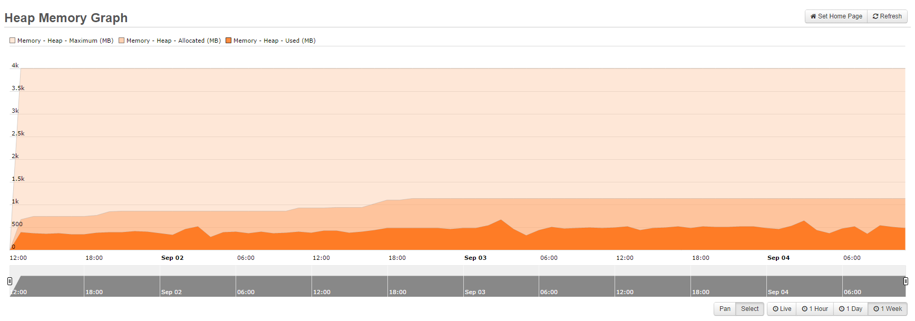Click Sep 03 in overview timeline
The height and width of the screenshot is (321, 915).
(475, 292)
